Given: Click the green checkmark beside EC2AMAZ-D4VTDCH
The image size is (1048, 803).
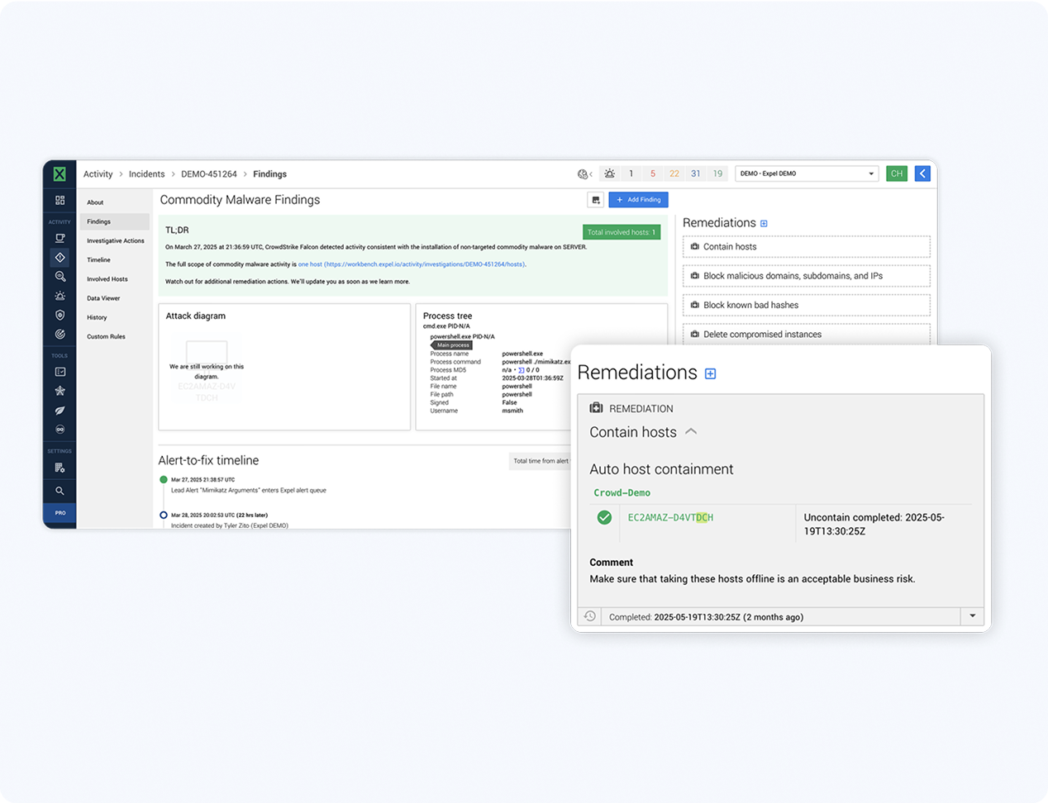Looking at the screenshot, I should click(x=604, y=517).
